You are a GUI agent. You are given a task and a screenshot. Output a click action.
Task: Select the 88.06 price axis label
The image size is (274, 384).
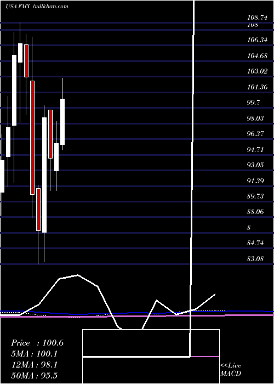256,212
